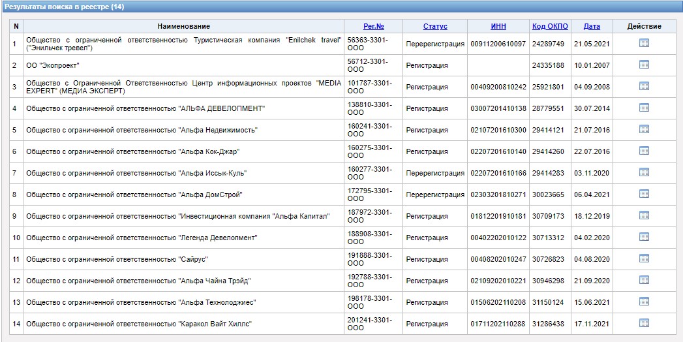
Task: Click action icon for "Легенда Девелопмент"
Action: pos(644,237)
